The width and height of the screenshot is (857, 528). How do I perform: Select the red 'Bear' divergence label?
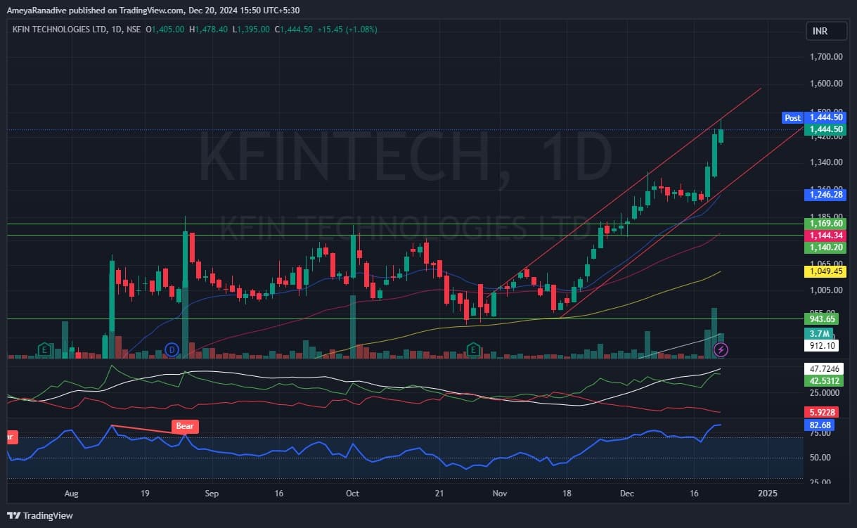click(x=185, y=426)
